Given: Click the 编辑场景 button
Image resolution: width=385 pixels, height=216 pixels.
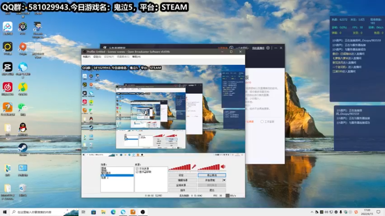Looking at the screenshot, I should [182, 180].
